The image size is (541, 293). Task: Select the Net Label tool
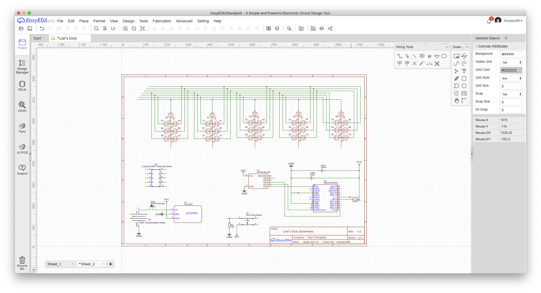pos(422,56)
